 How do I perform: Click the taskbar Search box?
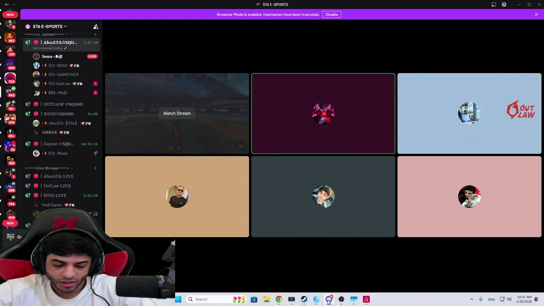pos(217,299)
